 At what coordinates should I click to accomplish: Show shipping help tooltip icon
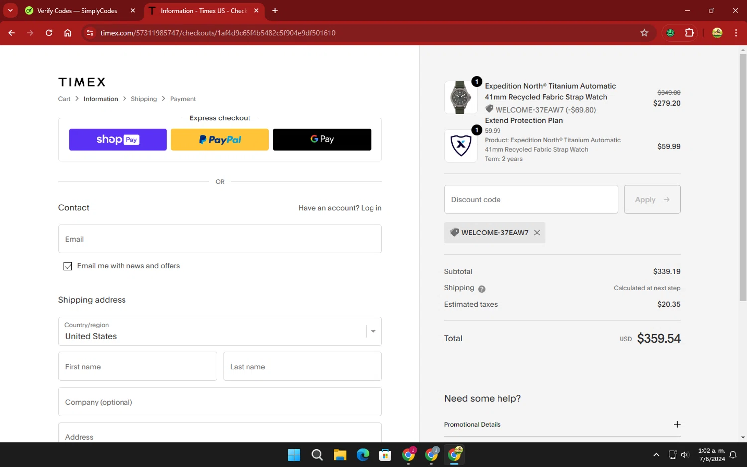pos(482,289)
